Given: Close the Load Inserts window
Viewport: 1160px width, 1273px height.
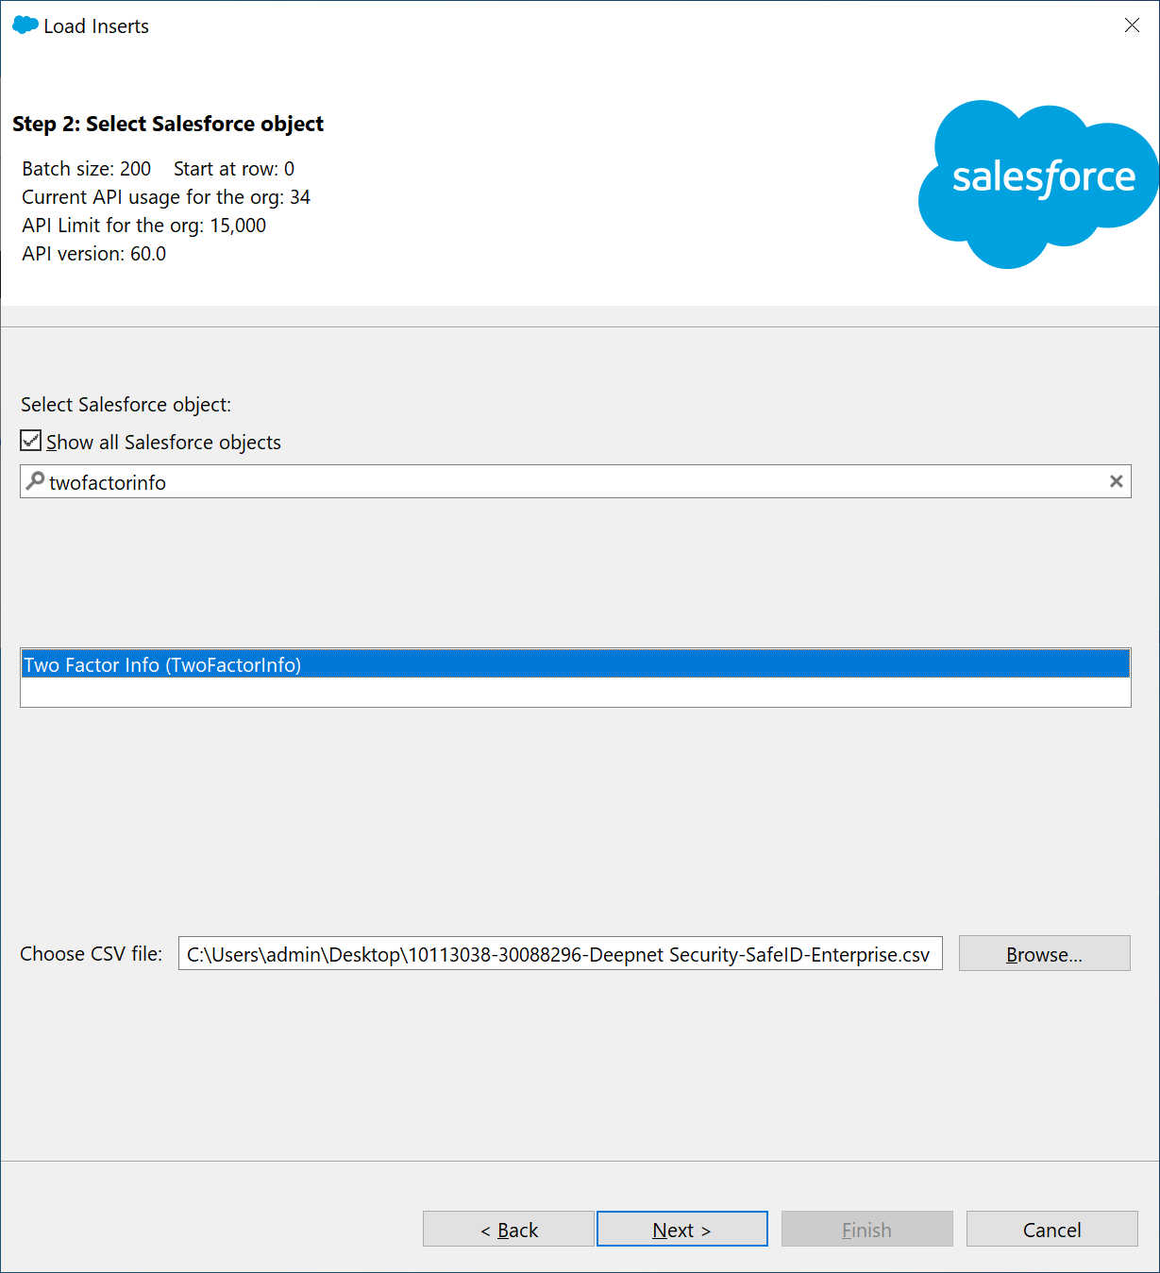Looking at the screenshot, I should tap(1132, 25).
